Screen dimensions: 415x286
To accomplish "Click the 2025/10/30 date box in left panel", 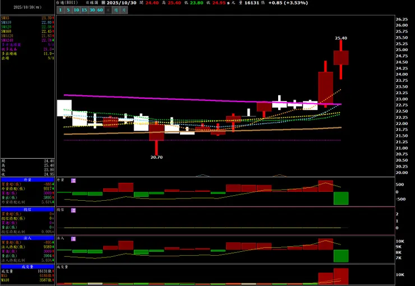I will tap(27, 7).
